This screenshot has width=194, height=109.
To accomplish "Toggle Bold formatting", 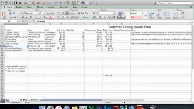I will click(x=23, y=17).
